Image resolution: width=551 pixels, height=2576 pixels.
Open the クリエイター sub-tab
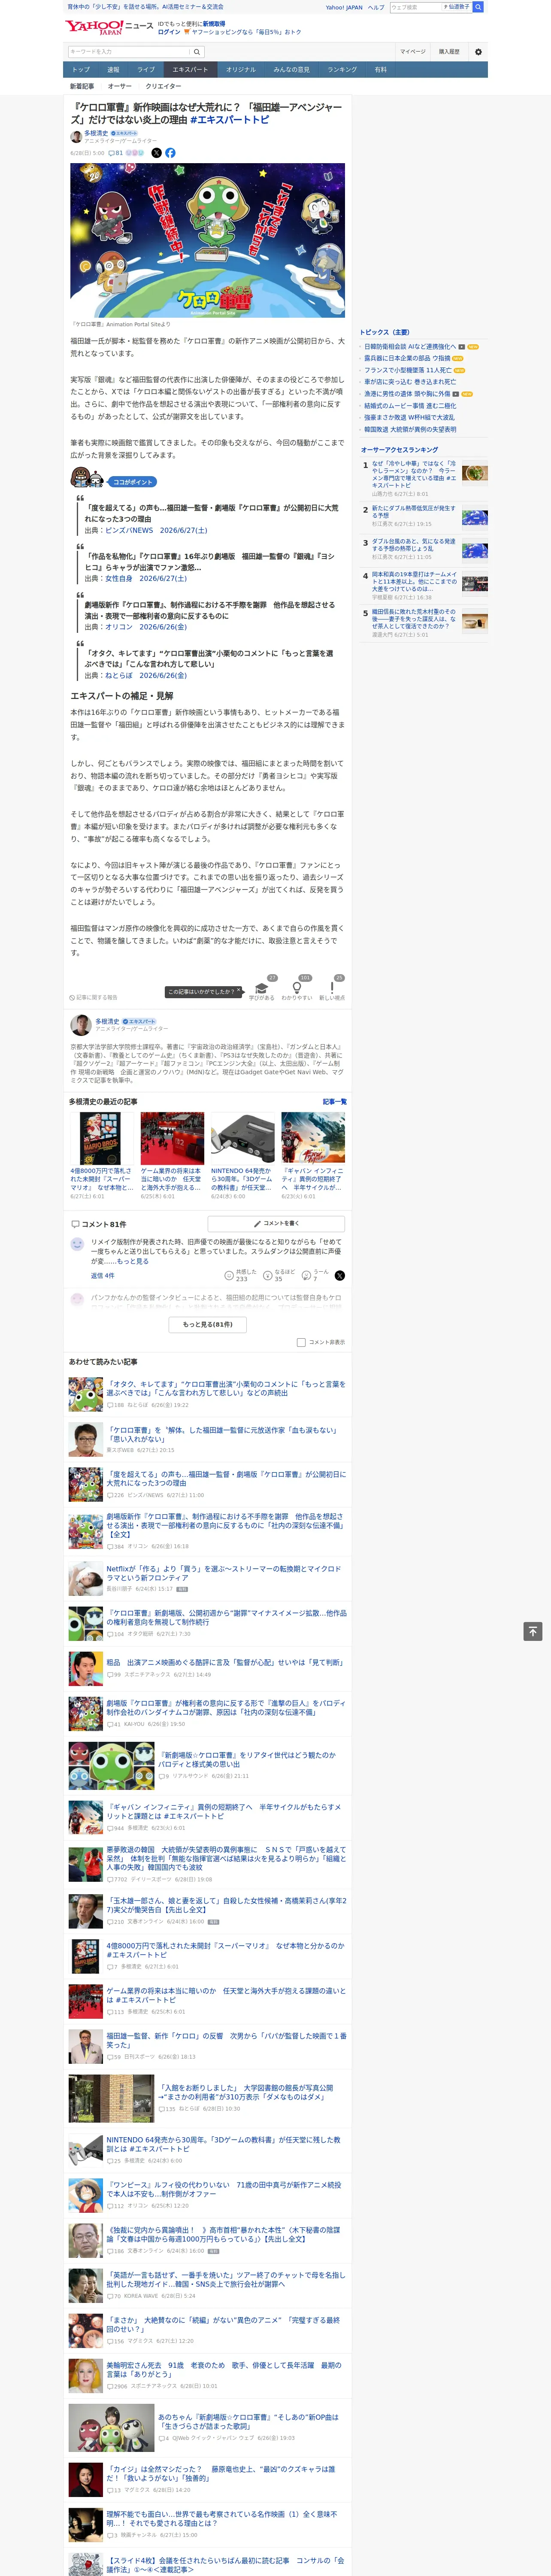tap(164, 86)
